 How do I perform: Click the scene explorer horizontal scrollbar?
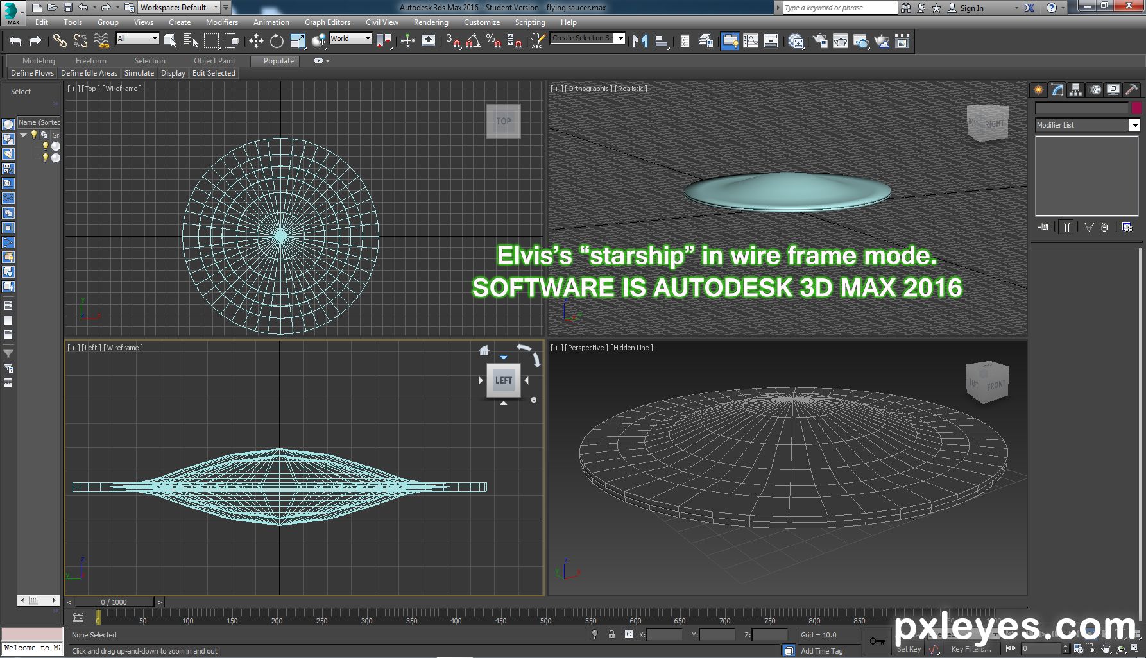click(x=37, y=600)
